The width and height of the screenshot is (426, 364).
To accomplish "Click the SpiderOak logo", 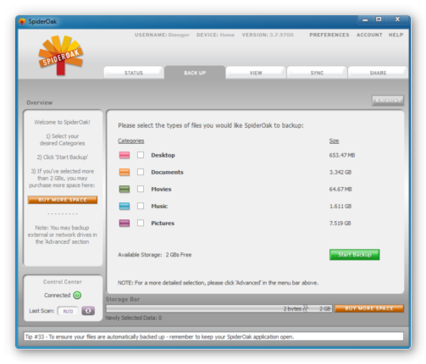I will coord(61,55).
